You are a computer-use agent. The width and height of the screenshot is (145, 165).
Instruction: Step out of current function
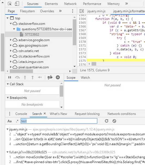coord(32,77)
